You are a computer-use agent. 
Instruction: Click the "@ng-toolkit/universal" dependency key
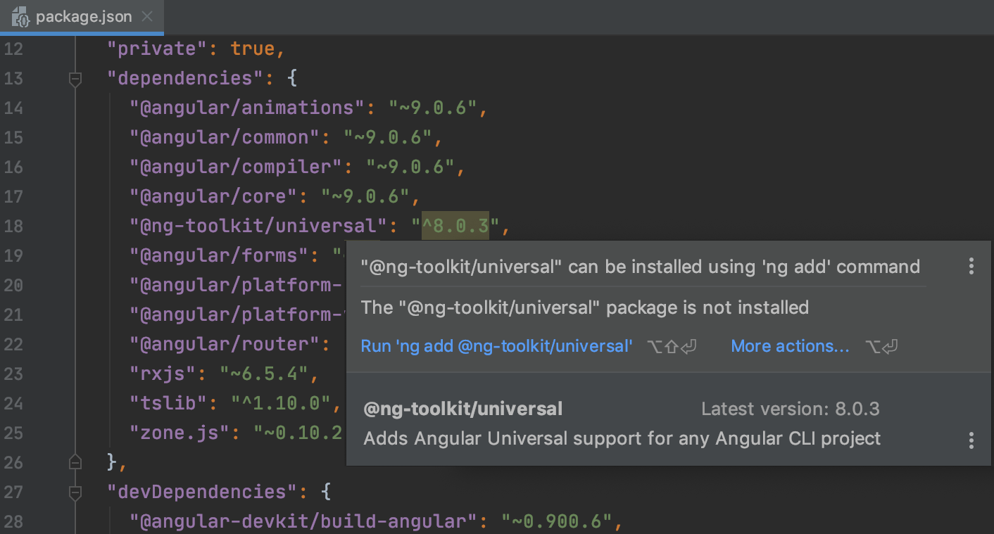click(x=258, y=226)
